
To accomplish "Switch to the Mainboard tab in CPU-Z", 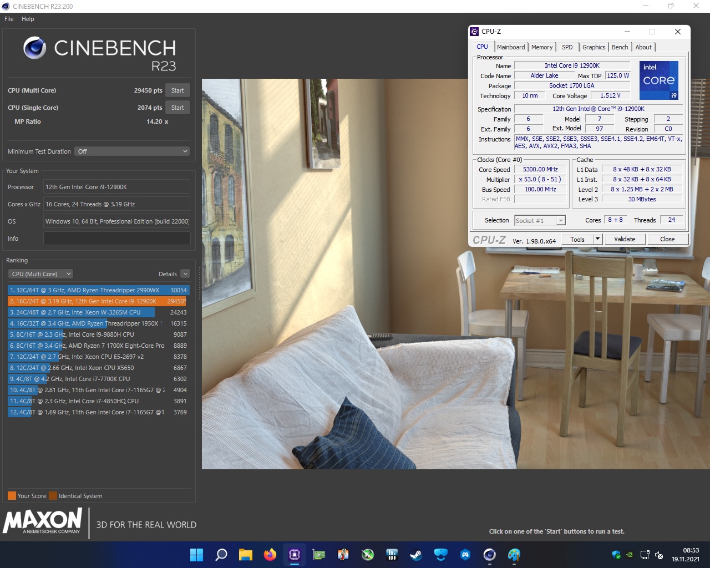I will (511, 47).
